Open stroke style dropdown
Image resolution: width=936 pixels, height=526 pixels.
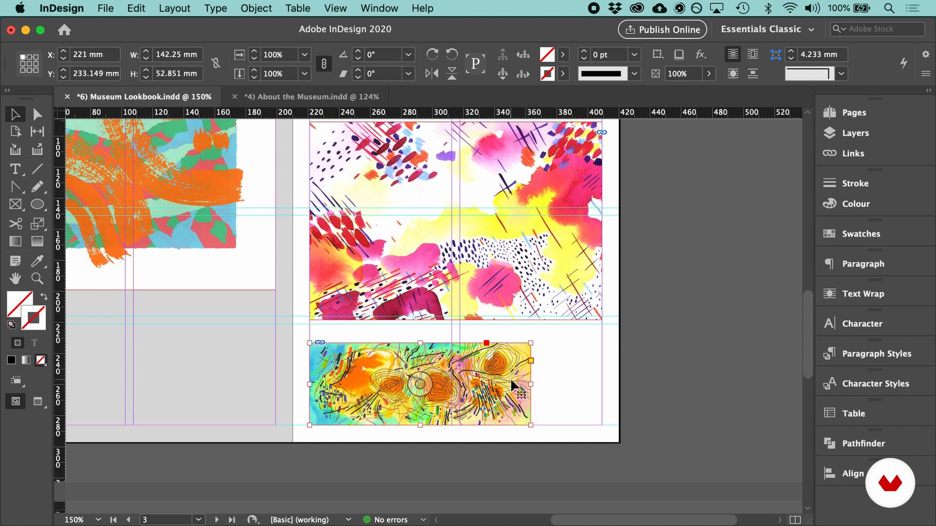click(x=634, y=74)
